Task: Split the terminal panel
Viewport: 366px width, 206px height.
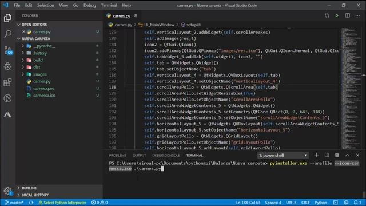Action: click(x=327, y=155)
